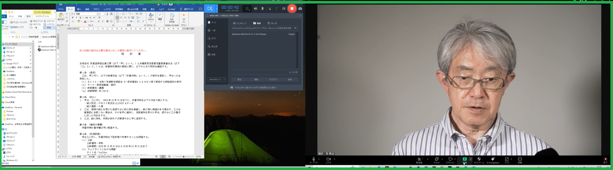
Task: Click Word Paste clipboard icon
Action: pos(61,15)
